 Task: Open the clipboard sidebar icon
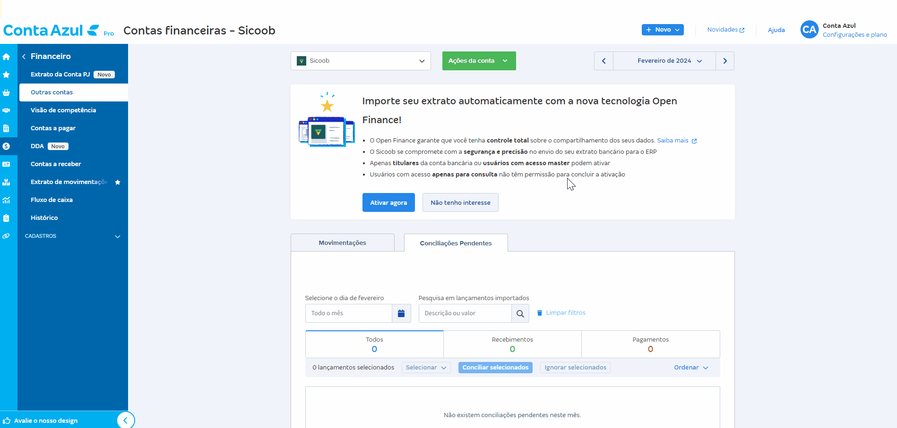point(6,218)
